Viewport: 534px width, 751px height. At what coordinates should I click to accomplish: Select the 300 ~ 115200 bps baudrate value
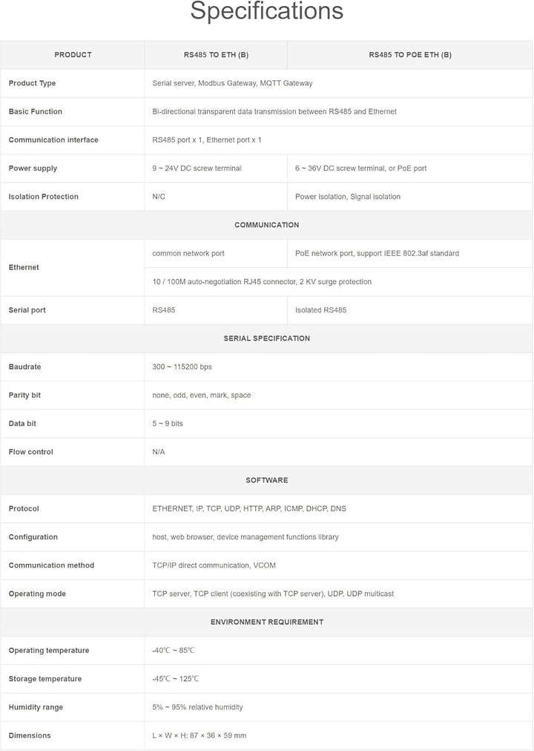[182, 367]
